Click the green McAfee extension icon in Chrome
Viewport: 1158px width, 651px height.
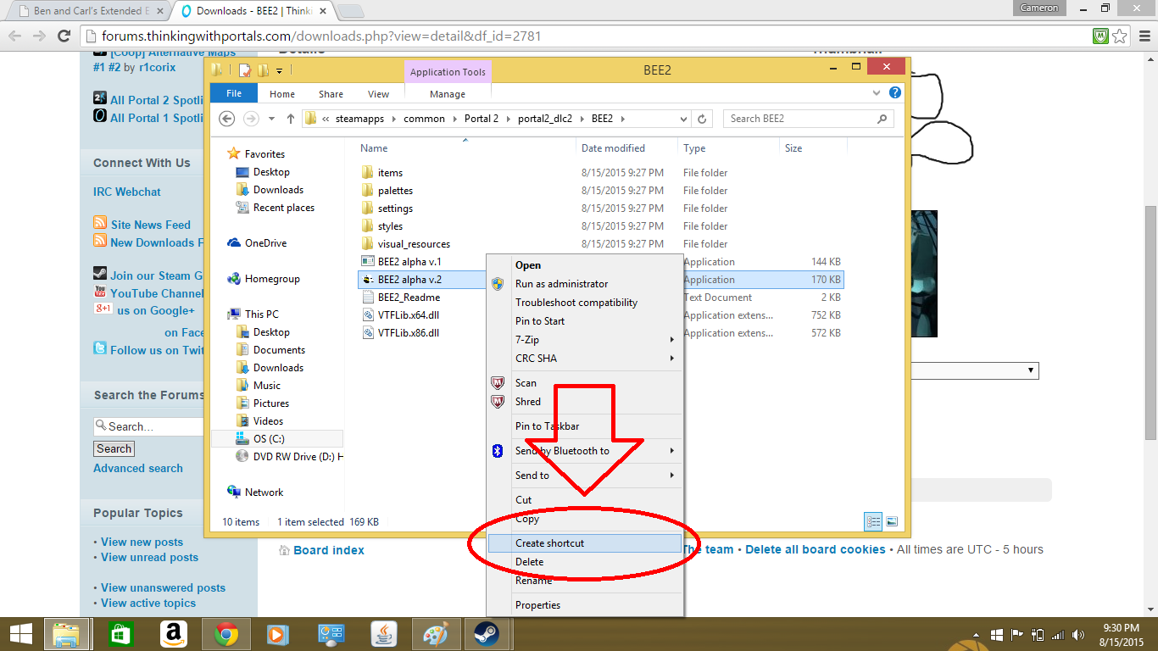pyautogui.click(x=1100, y=36)
